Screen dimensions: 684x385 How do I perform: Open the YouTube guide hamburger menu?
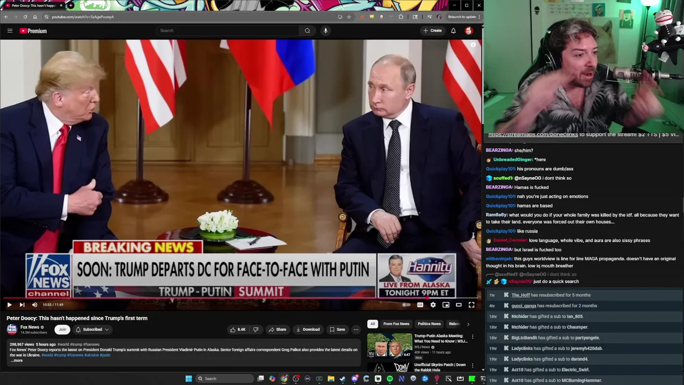(10, 30)
